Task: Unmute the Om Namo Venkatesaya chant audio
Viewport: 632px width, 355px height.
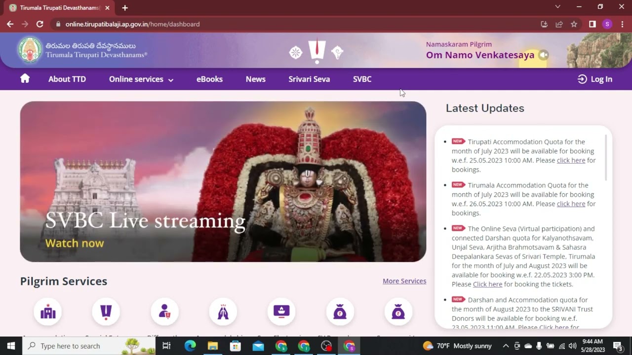Action: click(x=543, y=55)
